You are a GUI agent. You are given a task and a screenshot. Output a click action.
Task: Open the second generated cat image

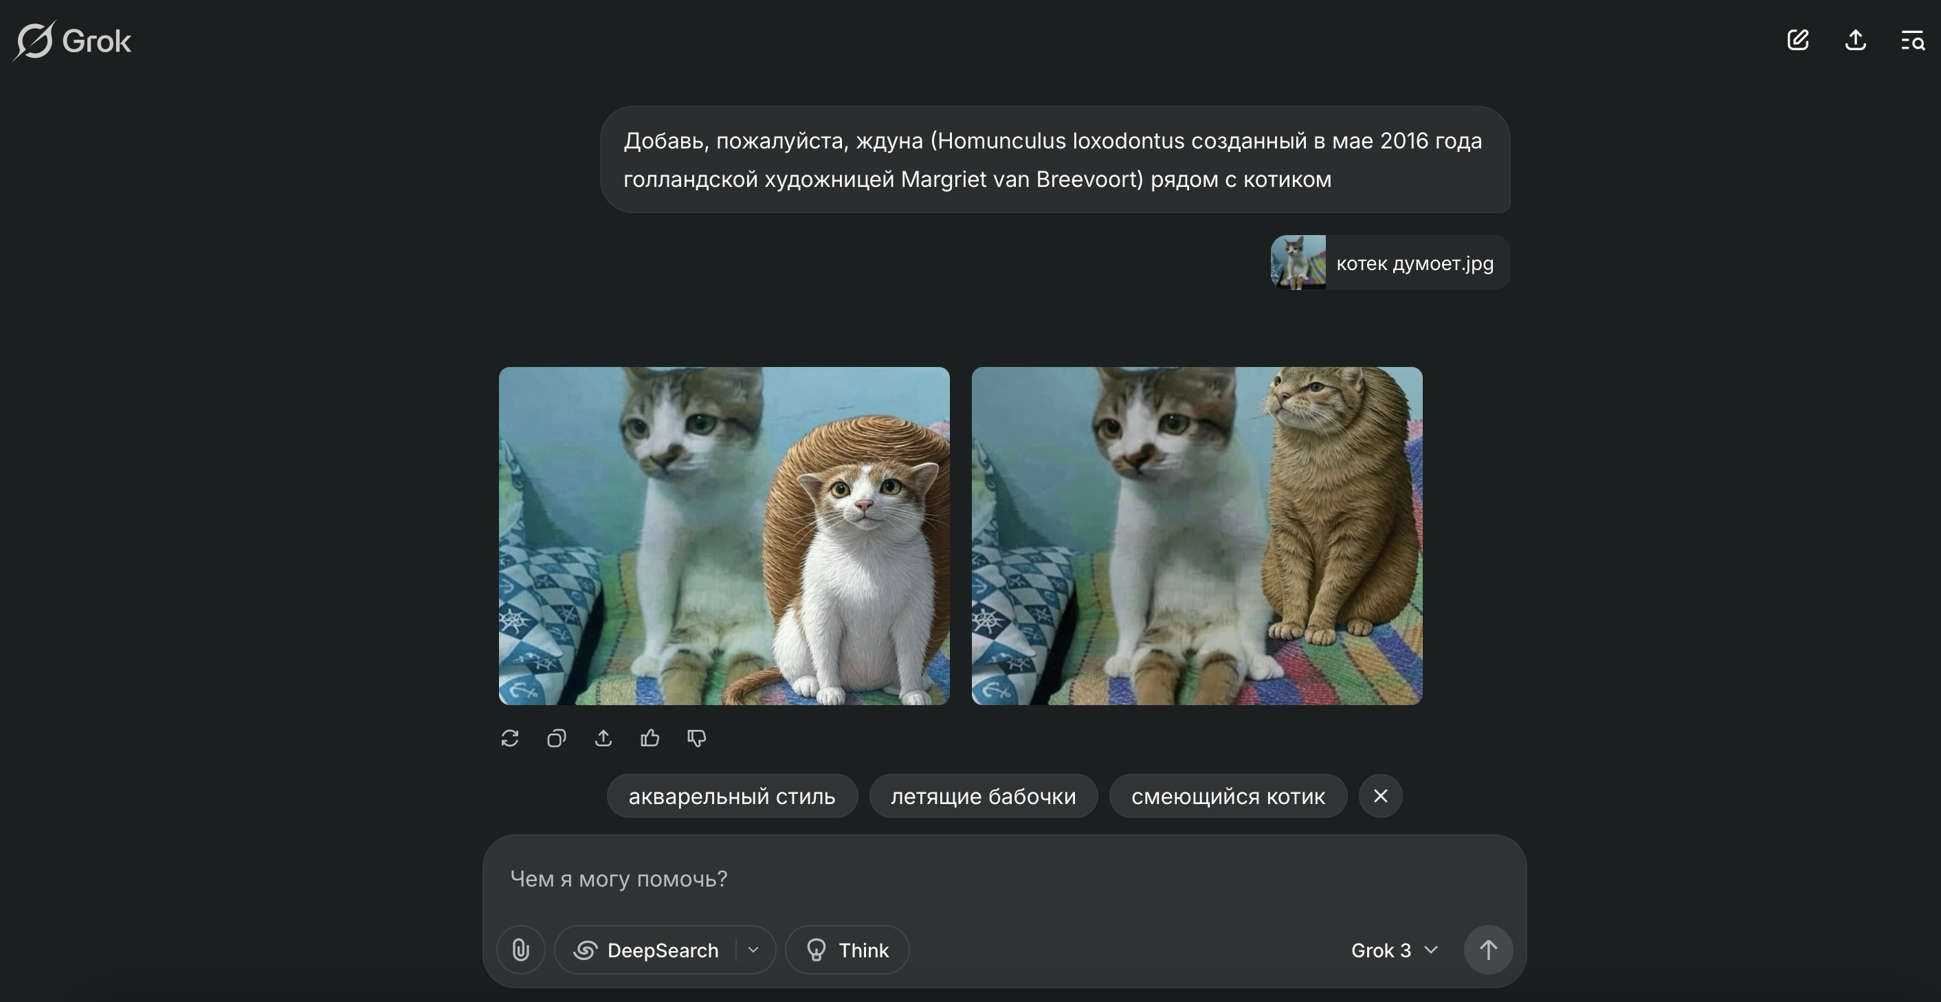(x=1197, y=537)
